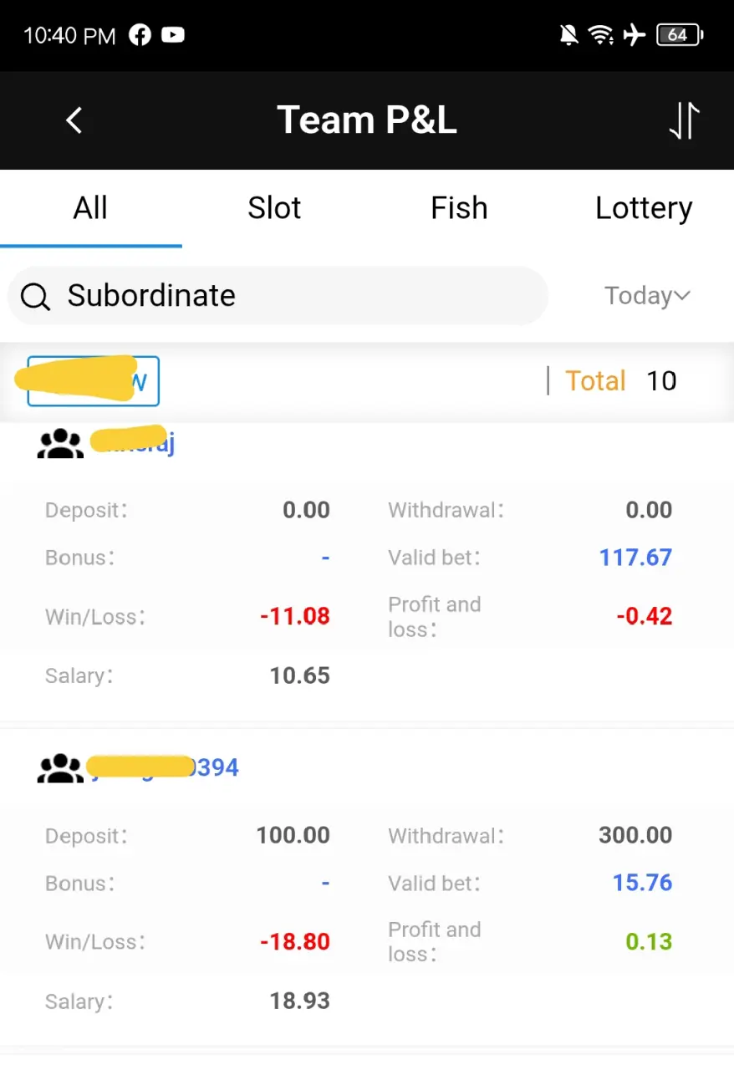Image resolution: width=734 pixels, height=1070 pixels.
Task: Open first subordinate's username link
Action: [x=132, y=443]
